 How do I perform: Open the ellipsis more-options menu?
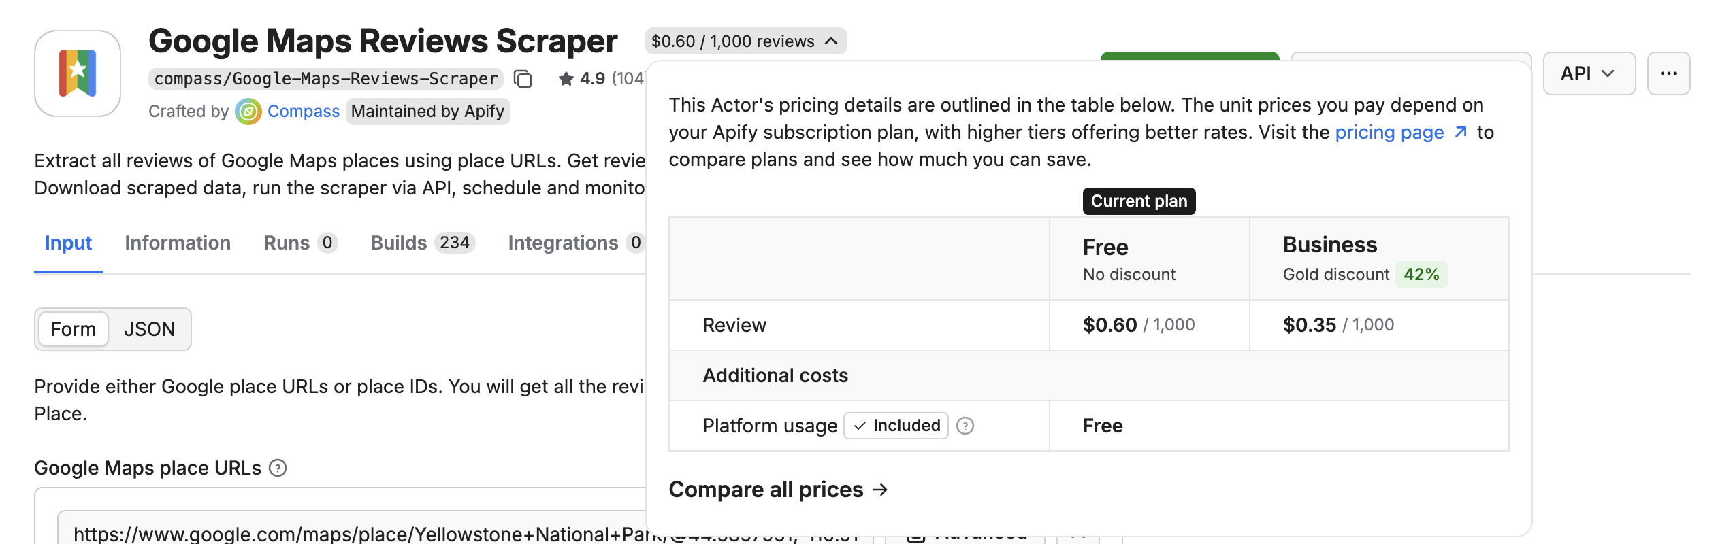click(x=1669, y=73)
